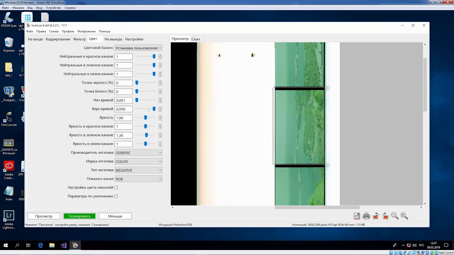
Task: Zoom in with the magnifier plus icon
Action: tap(404, 216)
